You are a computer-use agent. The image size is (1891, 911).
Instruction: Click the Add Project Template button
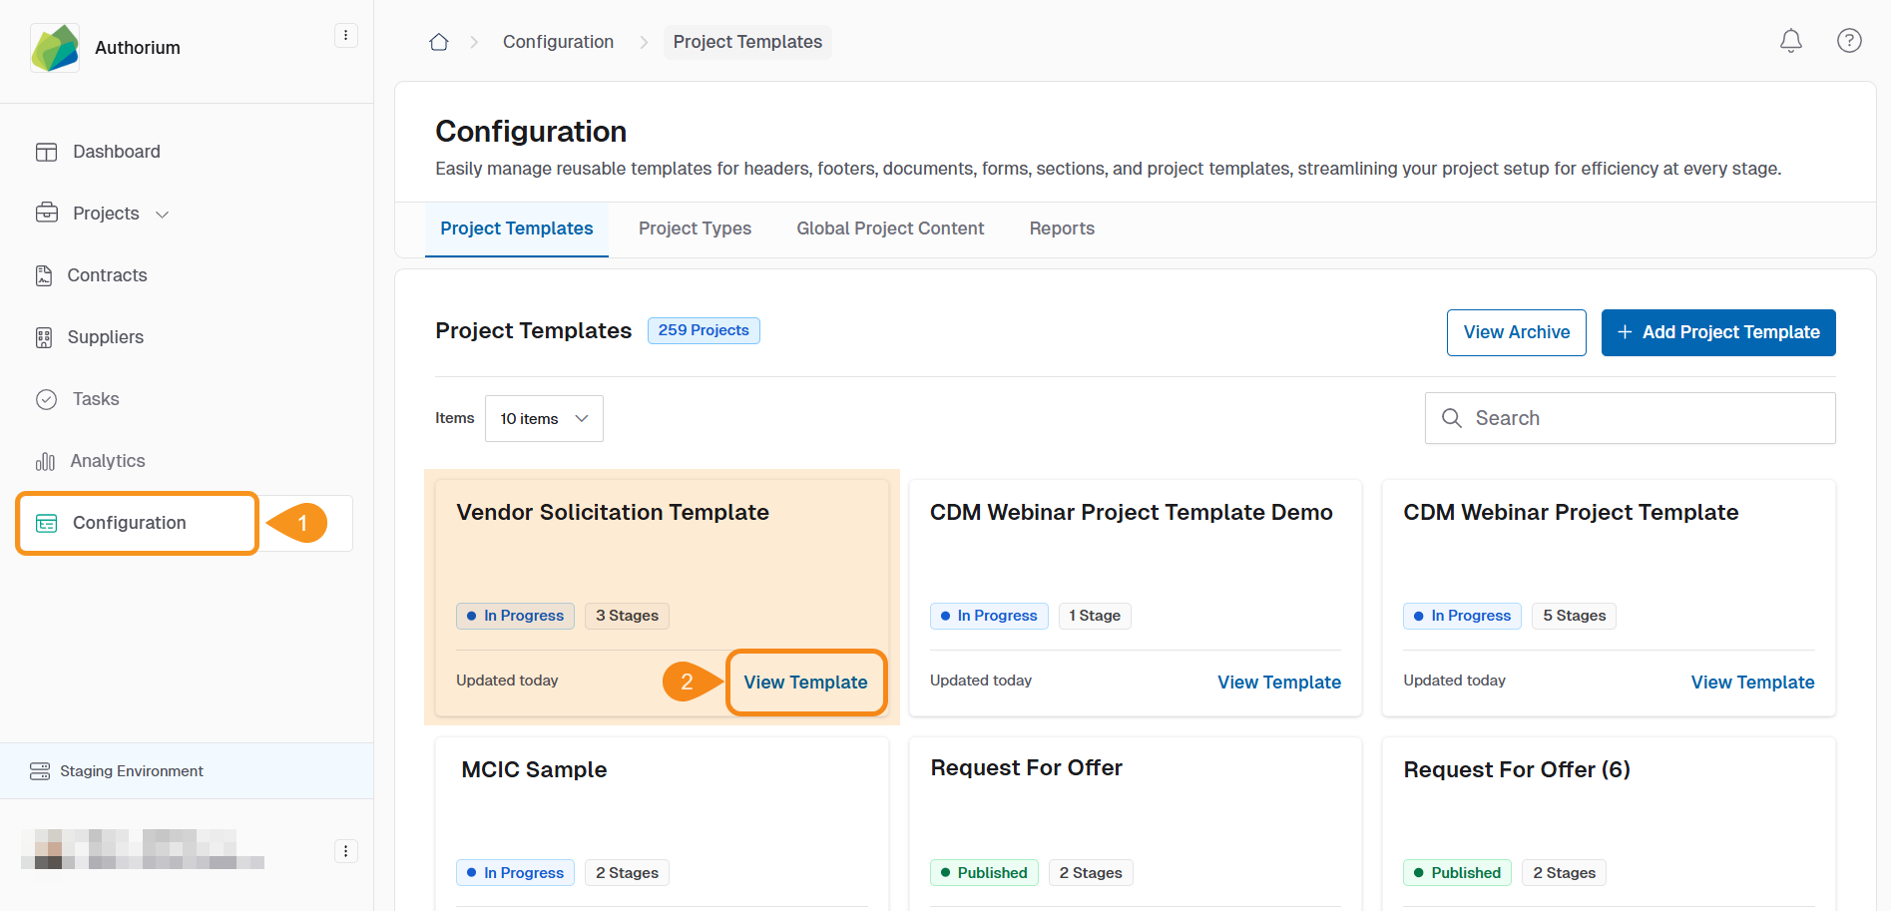[1717, 332]
